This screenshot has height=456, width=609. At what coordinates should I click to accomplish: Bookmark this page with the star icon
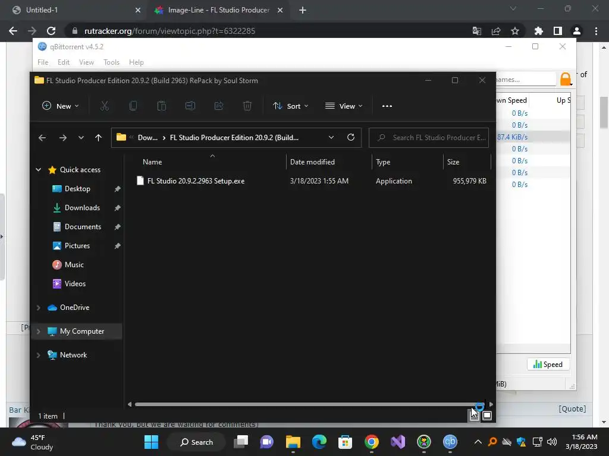[515, 31]
